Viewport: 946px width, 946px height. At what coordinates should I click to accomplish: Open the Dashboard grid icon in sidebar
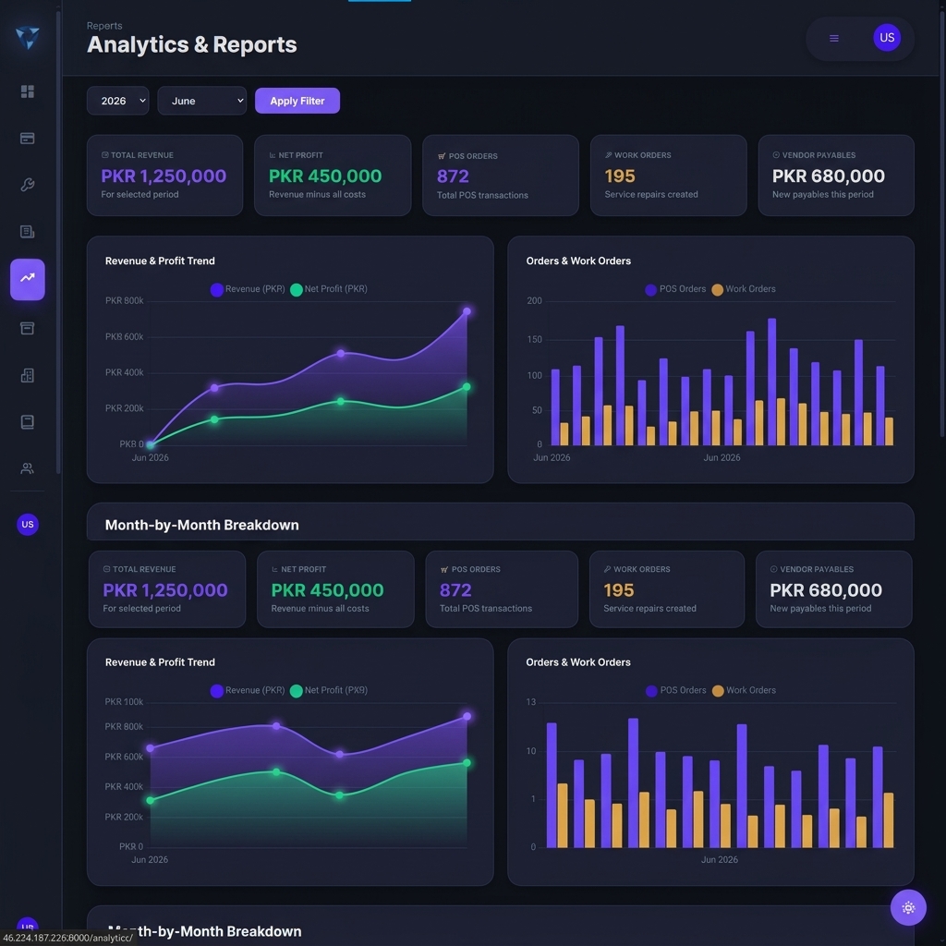[x=27, y=91]
